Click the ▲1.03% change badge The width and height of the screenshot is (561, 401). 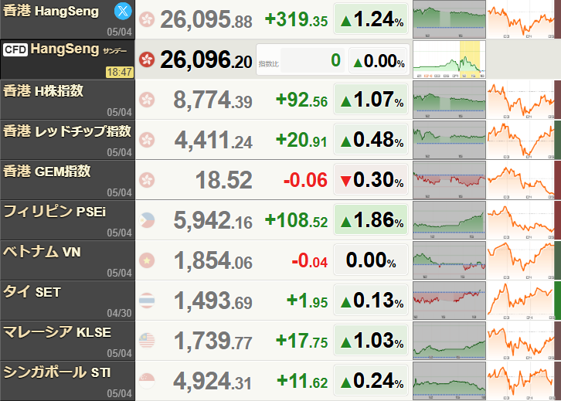pyautogui.click(x=371, y=340)
